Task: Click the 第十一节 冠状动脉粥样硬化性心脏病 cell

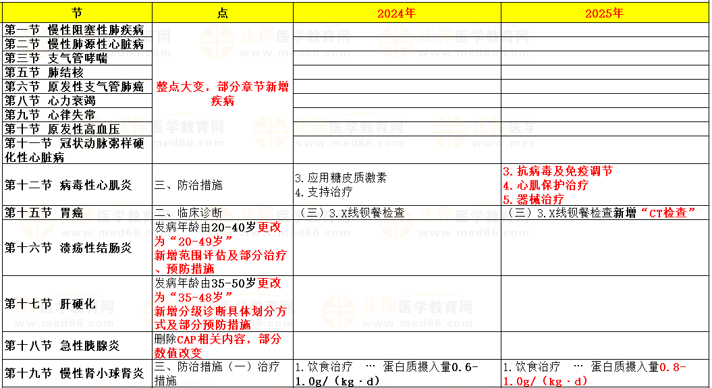Action: coord(77,150)
